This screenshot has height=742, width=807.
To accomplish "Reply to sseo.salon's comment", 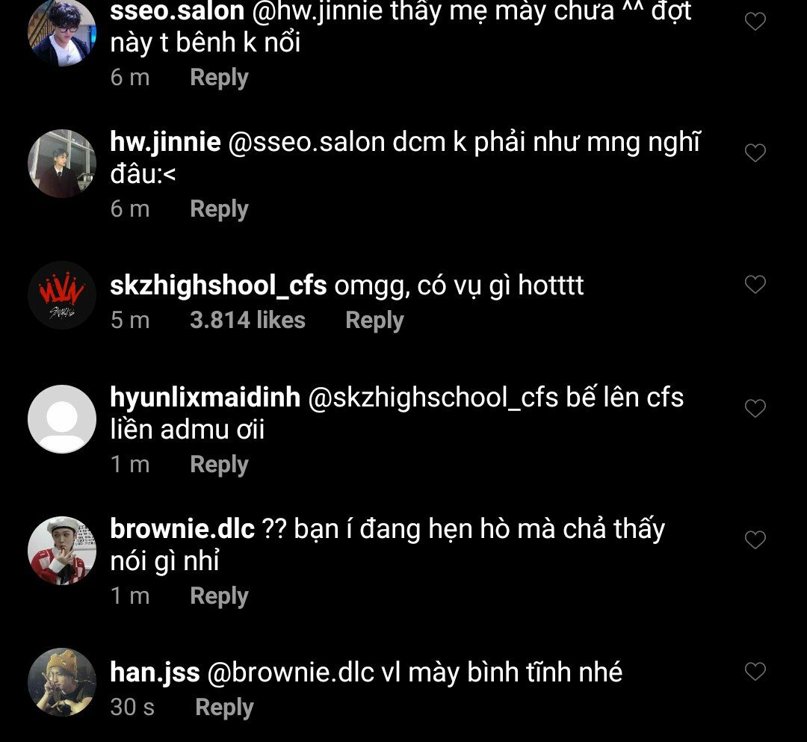I will coord(219,78).
